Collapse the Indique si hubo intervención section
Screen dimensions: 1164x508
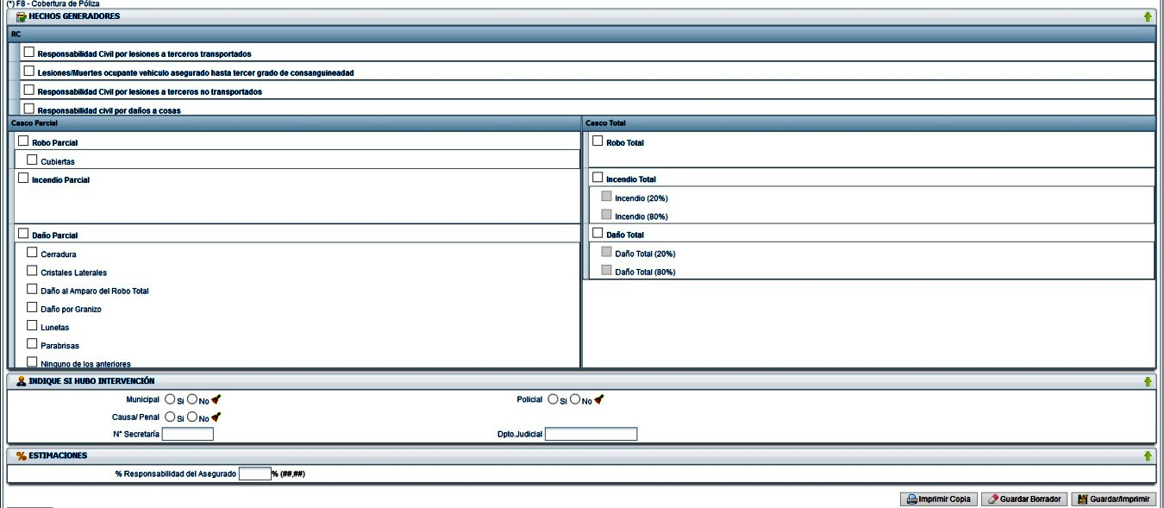click(1148, 381)
